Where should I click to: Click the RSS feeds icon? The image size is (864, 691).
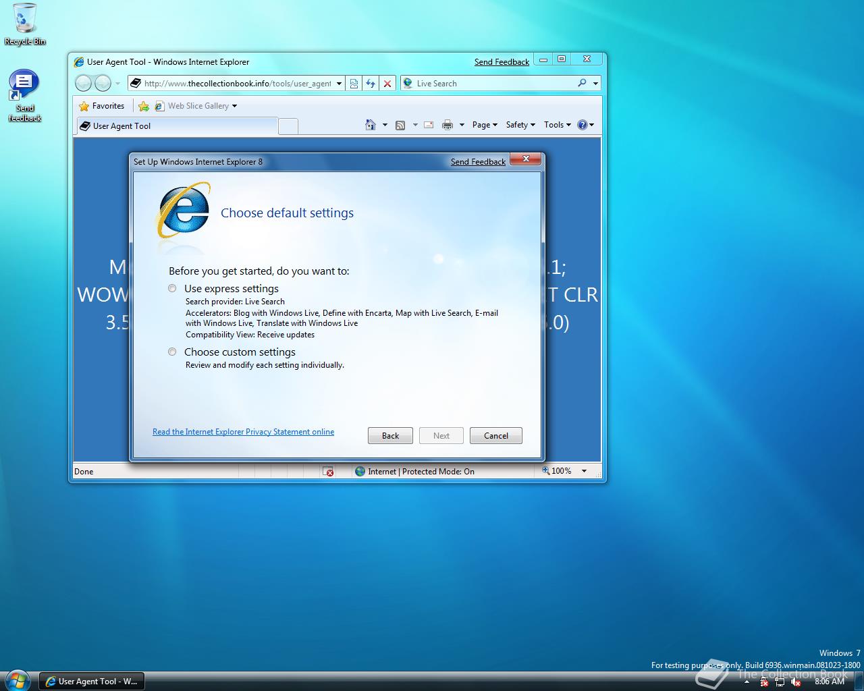point(400,125)
